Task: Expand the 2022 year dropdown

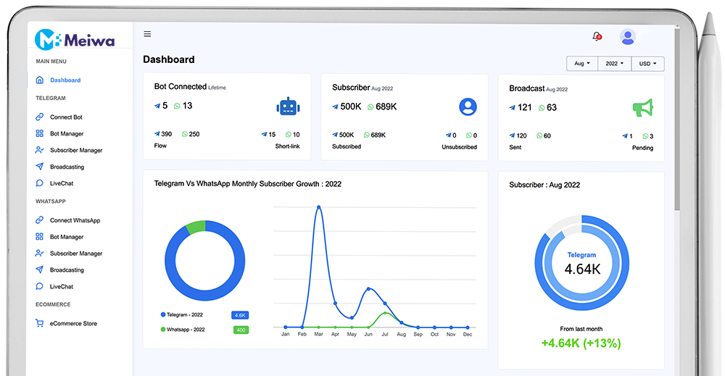Action: tap(615, 64)
